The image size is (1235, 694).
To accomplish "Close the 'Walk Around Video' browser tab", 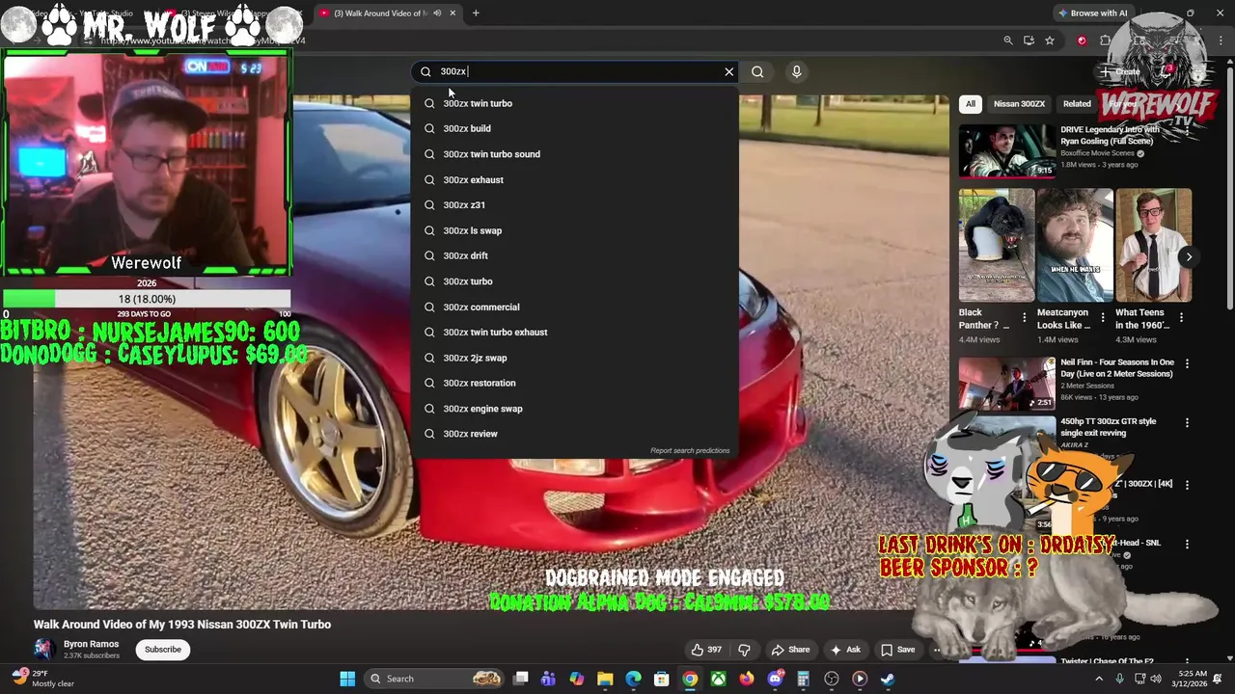I will point(452,13).
